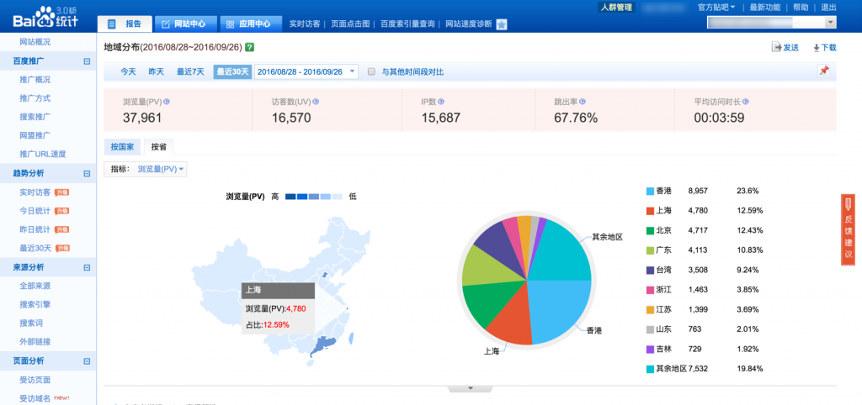Select 最近30天 time range
The image size is (862, 405).
(x=232, y=71)
